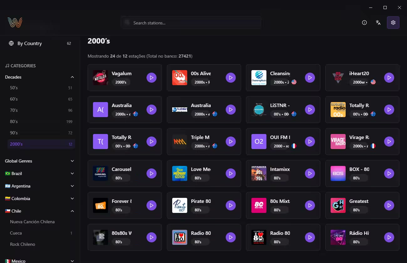Open the Pirate 80s station logo
407x263 pixels.
(180, 205)
